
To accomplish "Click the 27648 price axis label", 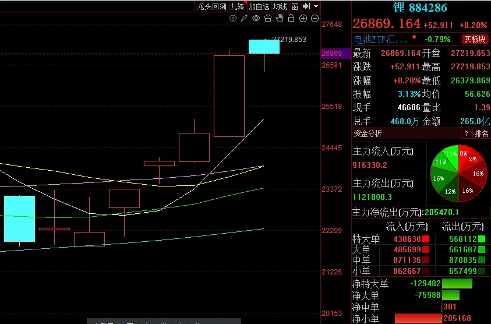I will point(331,24).
